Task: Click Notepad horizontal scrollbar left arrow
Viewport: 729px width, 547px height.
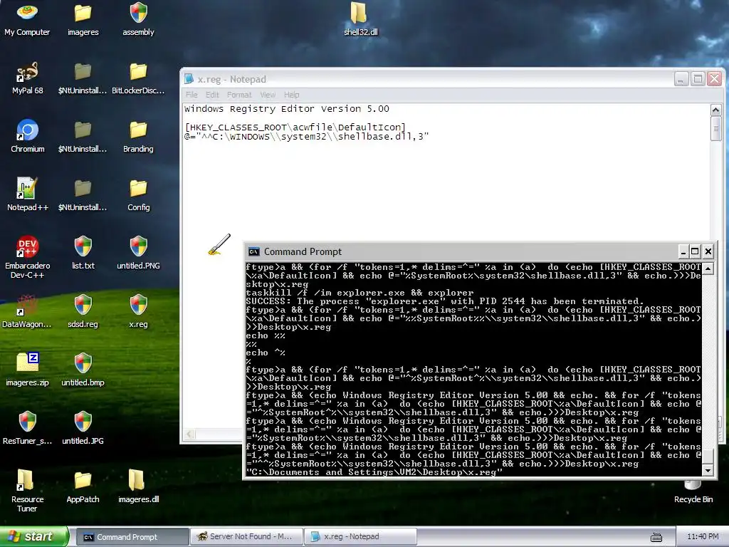Action: [189, 434]
